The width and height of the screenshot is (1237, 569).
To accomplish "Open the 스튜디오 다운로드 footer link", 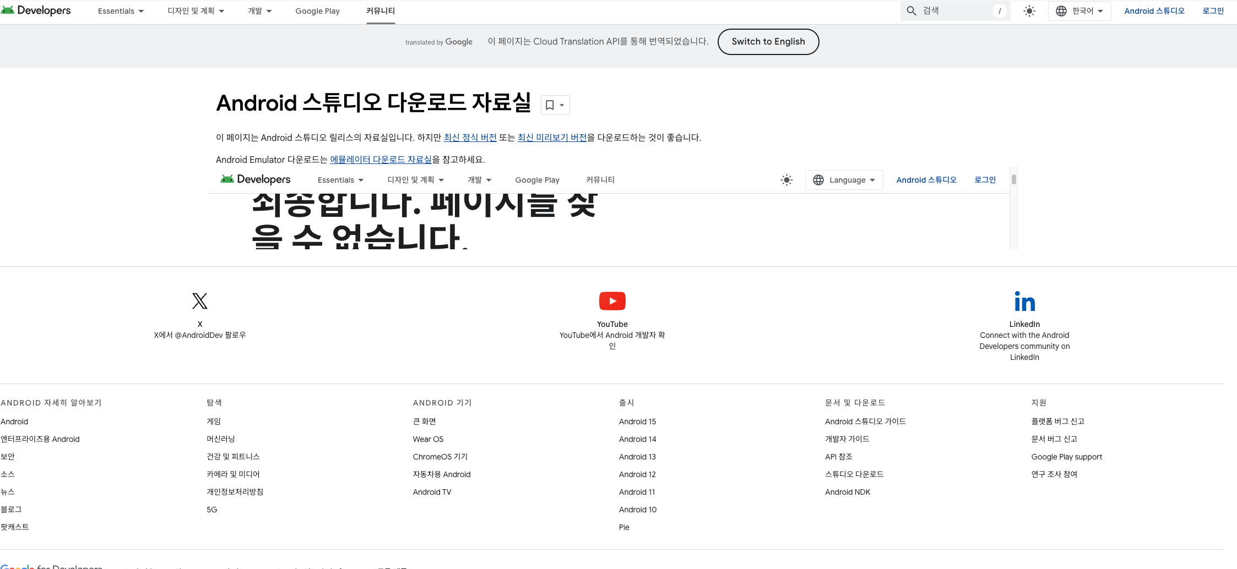I will tap(854, 474).
